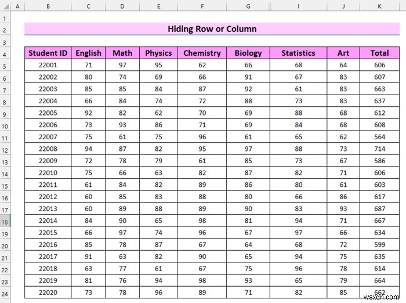Click the Statistics header cell
This screenshot has height=303, width=406.
pos(298,53)
